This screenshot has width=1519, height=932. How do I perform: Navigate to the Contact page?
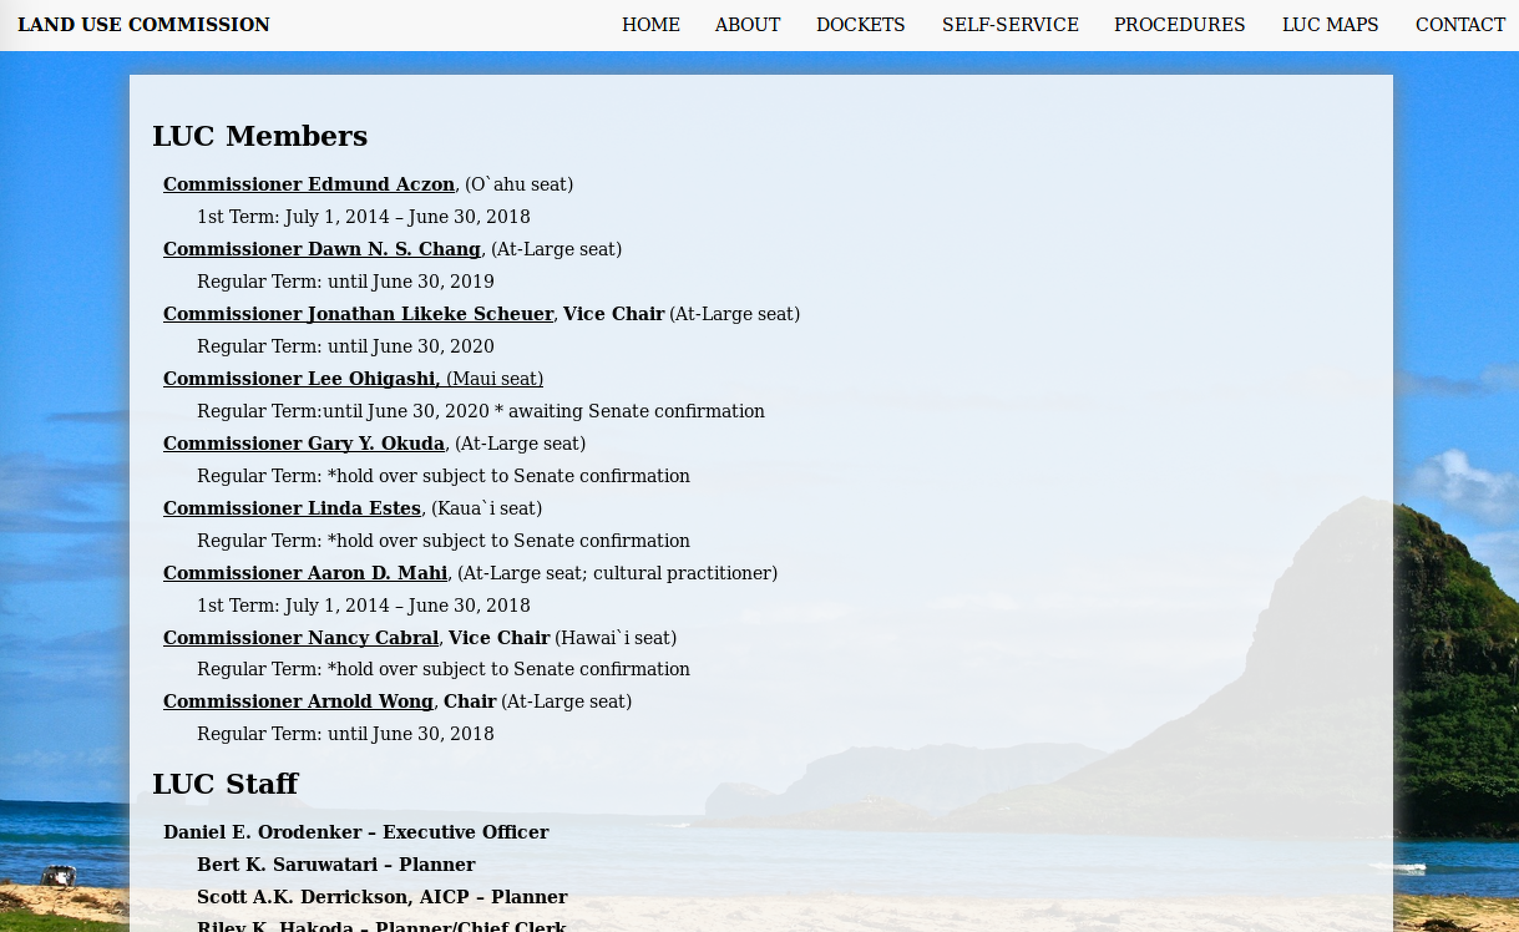pos(1460,25)
